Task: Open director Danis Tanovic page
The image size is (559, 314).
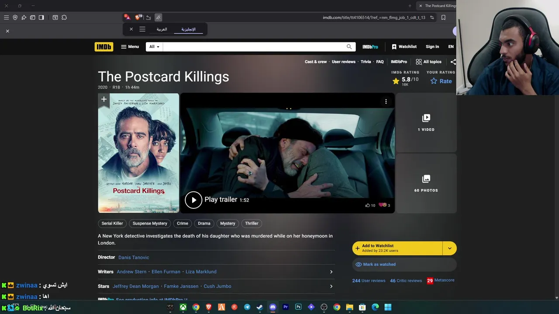Action: (134, 257)
